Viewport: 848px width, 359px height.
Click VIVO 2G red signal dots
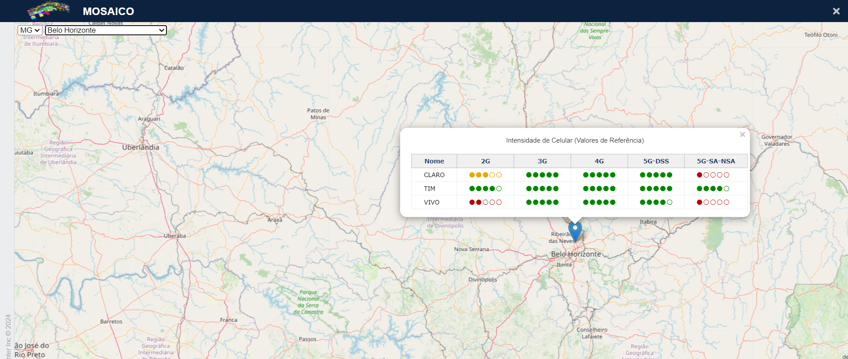click(485, 202)
